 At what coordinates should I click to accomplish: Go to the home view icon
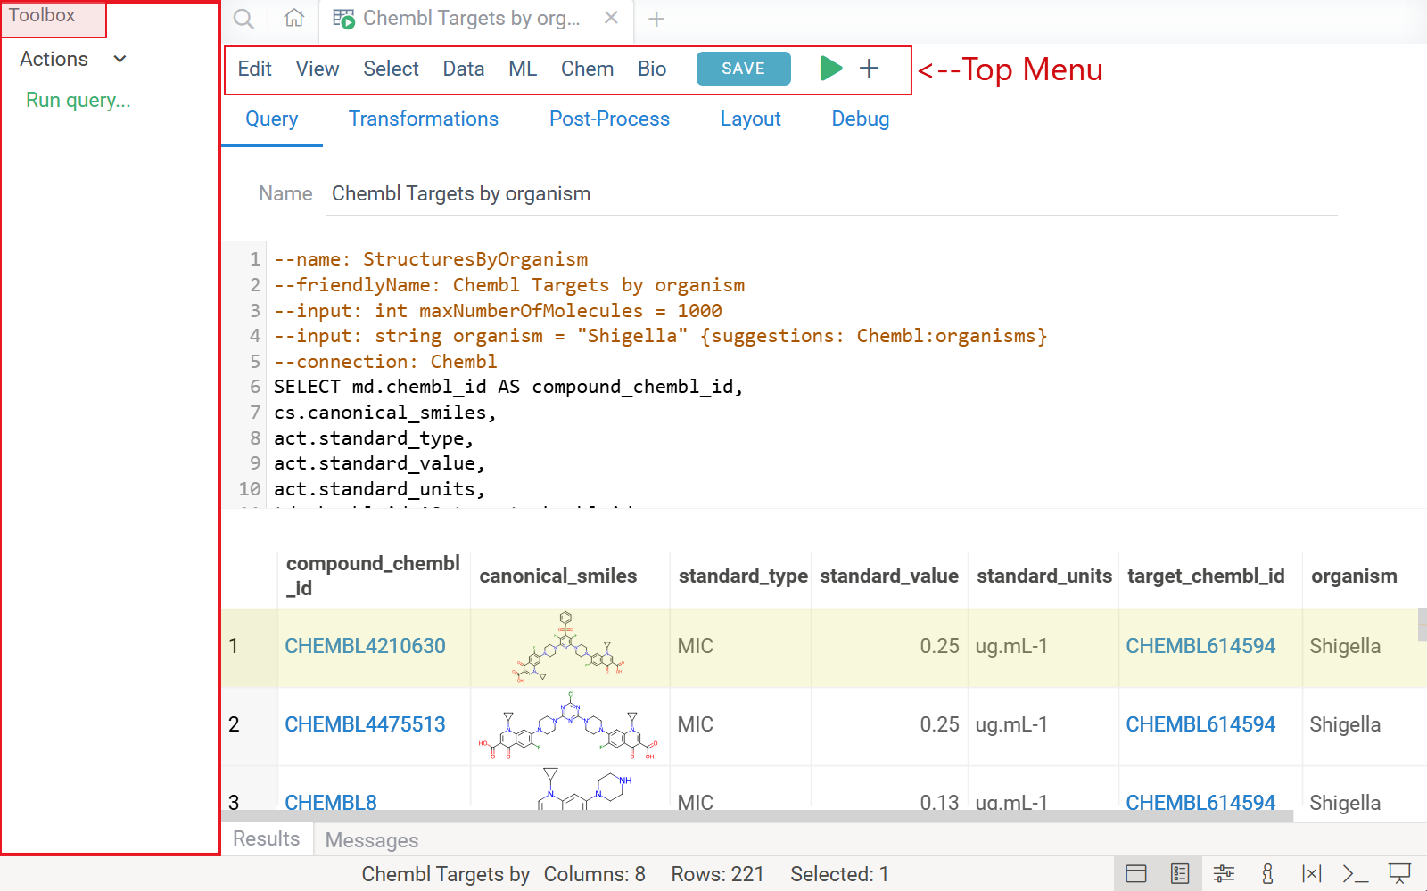(x=293, y=19)
